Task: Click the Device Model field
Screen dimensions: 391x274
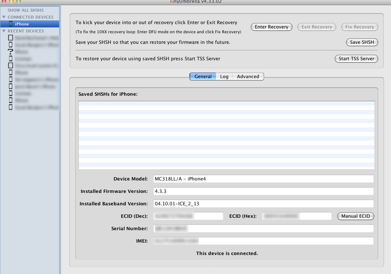Action: (x=263, y=179)
